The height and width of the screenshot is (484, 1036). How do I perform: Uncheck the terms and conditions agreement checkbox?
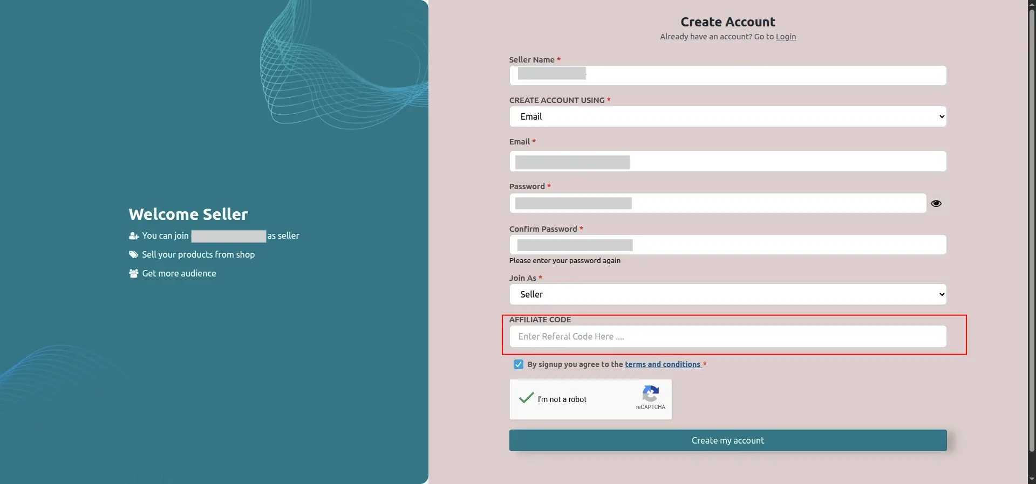(x=519, y=364)
